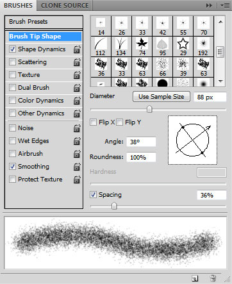Enable the Dual Brush checkbox
232x284 pixels.
point(12,88)
